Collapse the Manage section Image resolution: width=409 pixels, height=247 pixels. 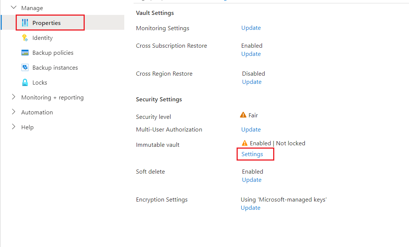click(x=13, y=7)
